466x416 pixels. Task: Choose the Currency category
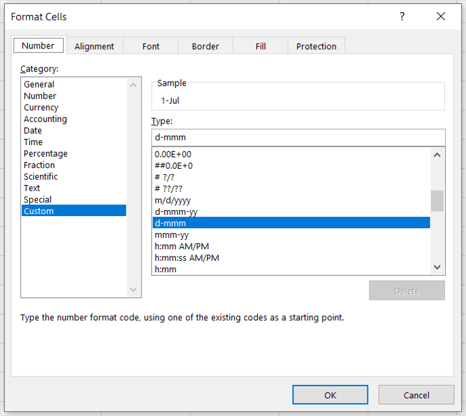[x=41, y=107]
